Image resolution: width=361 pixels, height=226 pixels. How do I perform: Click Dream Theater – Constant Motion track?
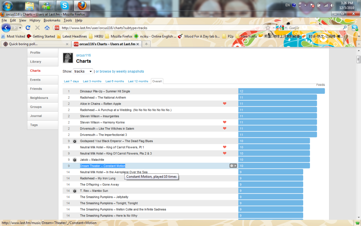103,166
